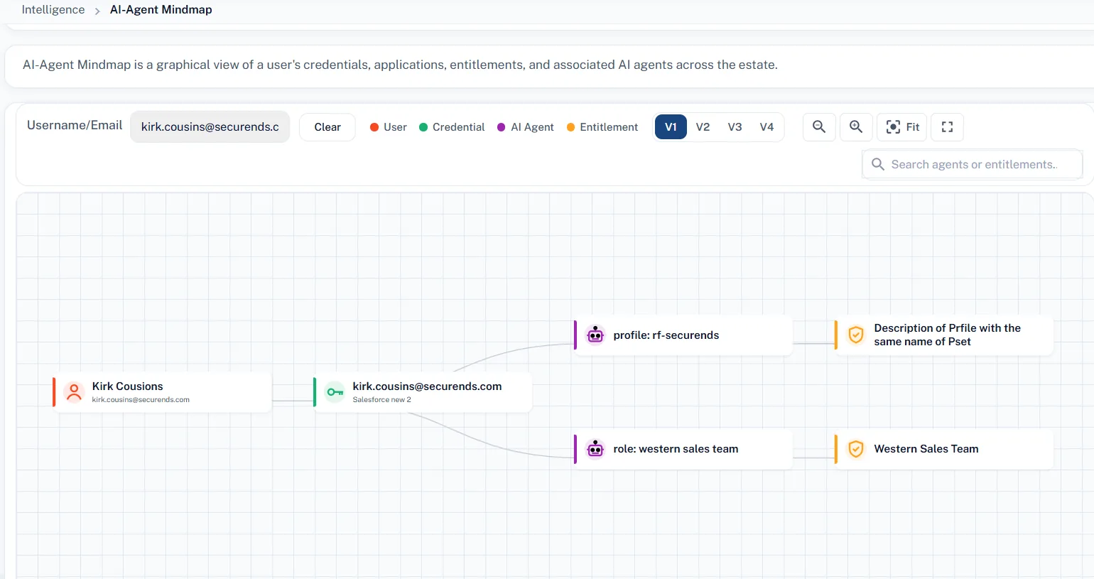Select the role: western sales team label
Screen dimensions: 1094x579
676,448
